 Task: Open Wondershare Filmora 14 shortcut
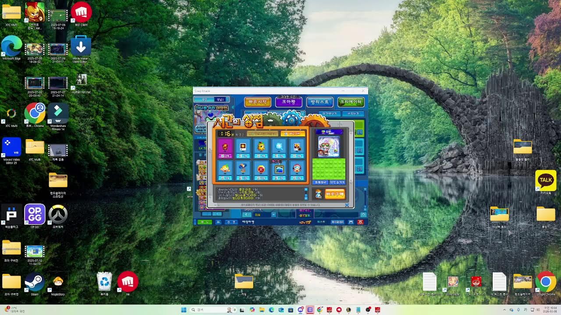(58, 117)
